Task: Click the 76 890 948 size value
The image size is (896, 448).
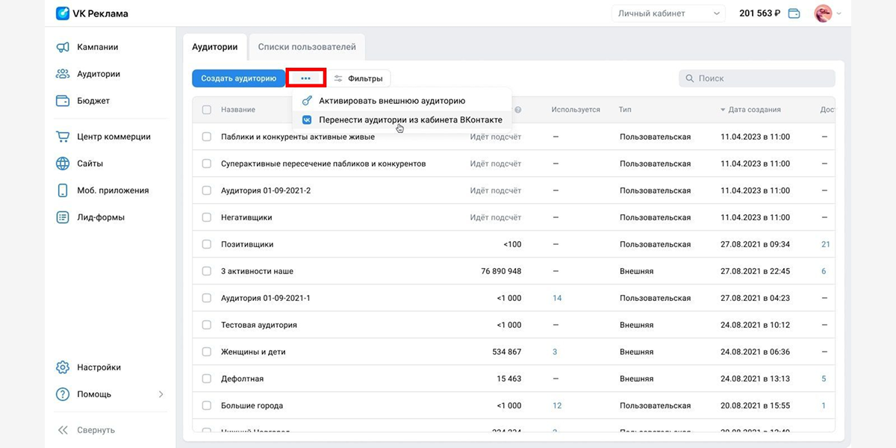Action: 501,271
